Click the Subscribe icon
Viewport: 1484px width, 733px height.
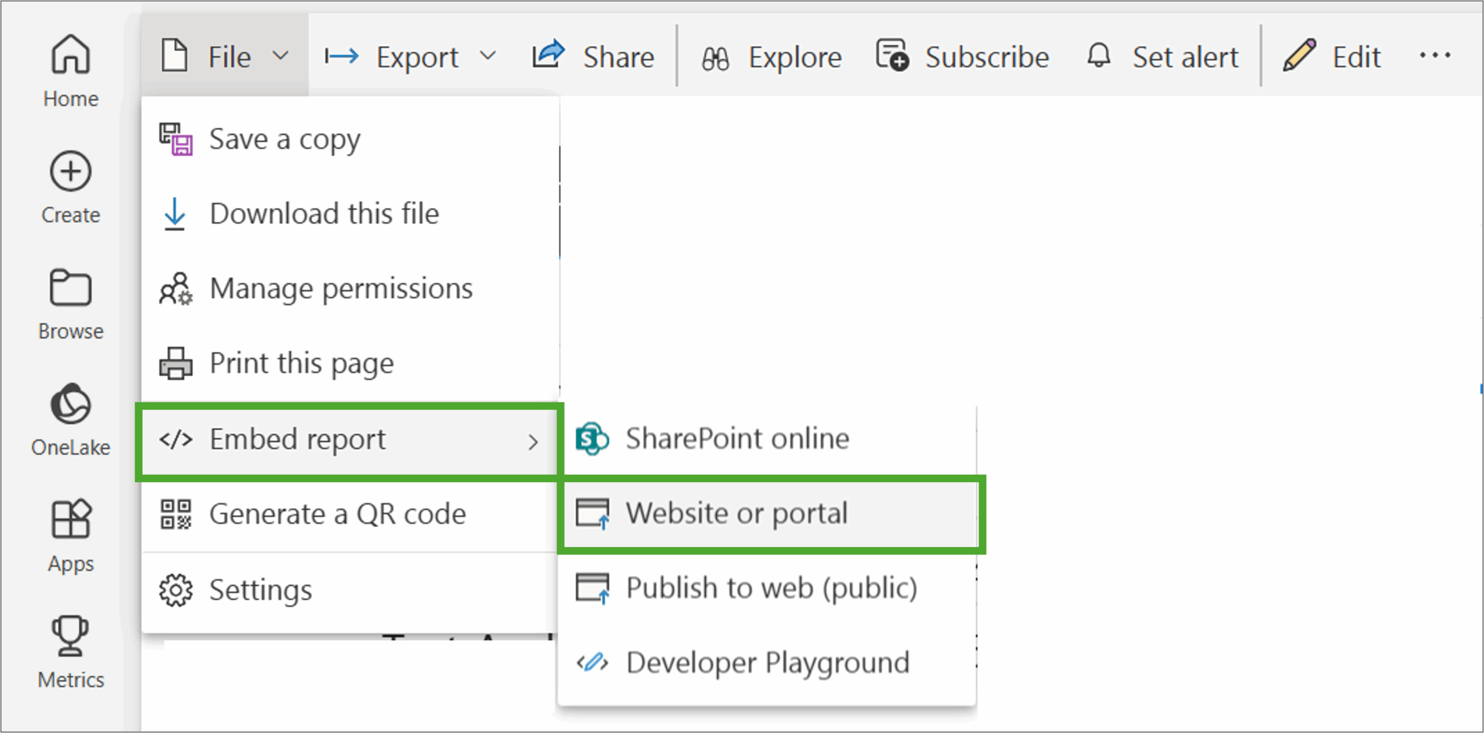pos(893,56)
